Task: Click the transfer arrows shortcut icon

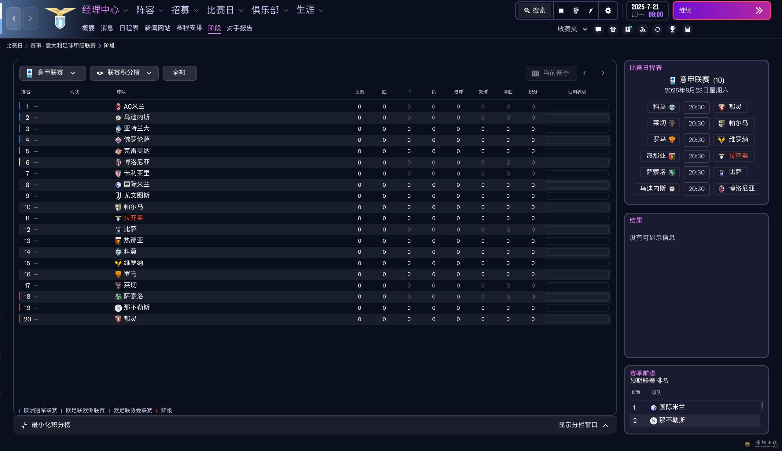Action: (658, 29)
